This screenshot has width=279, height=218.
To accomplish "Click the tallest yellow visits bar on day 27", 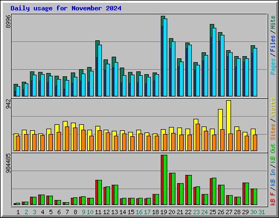I will [x=229, y=125].
